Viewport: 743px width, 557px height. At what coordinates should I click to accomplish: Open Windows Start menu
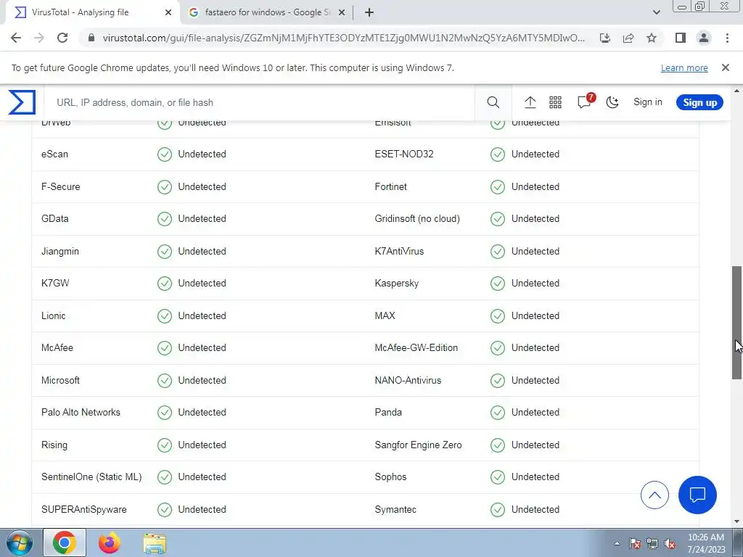click(20, 542)
